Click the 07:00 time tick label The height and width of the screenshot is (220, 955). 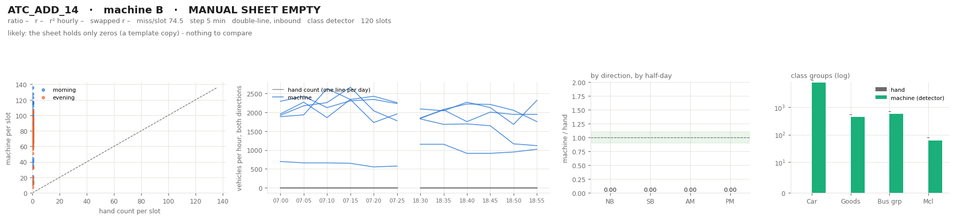tap(280, 201)
